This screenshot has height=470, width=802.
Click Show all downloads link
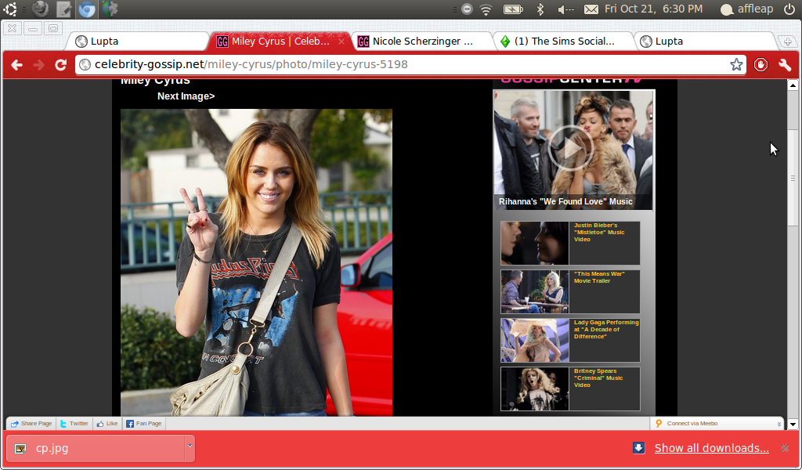pos(711,448)
